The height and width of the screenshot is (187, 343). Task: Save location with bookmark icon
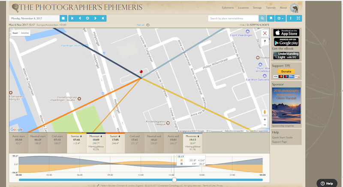(271, 18)
